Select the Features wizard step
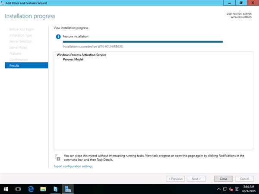This screenshot has height=194, width=259. (x=15, y=53)
